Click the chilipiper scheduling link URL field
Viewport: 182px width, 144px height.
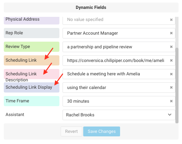[116, 60]
